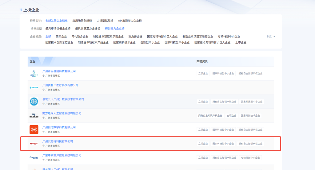This screenshot has width=315, height=170.
Task: Click location pin under 广州友思特科技有限公司
Action: [x=43, y=146]
